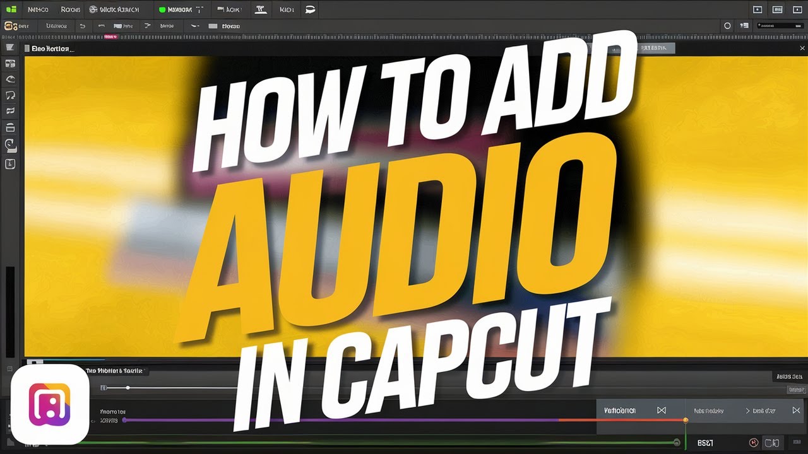
Task: Click the green playhead marker on the bottom track
Action: (677, 442)
